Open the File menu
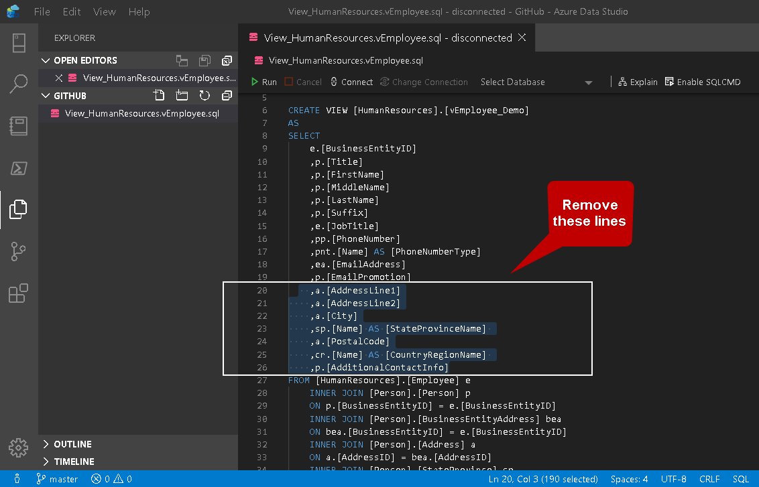Image resolution: width=759 pixels, height=487 pixels. point(42,12)
